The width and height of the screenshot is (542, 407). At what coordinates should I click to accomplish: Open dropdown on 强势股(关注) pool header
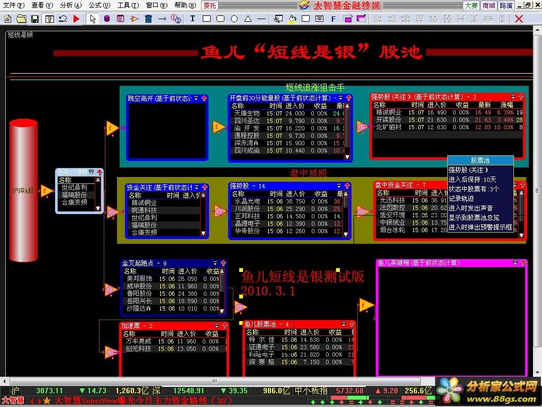pos(513,96)
